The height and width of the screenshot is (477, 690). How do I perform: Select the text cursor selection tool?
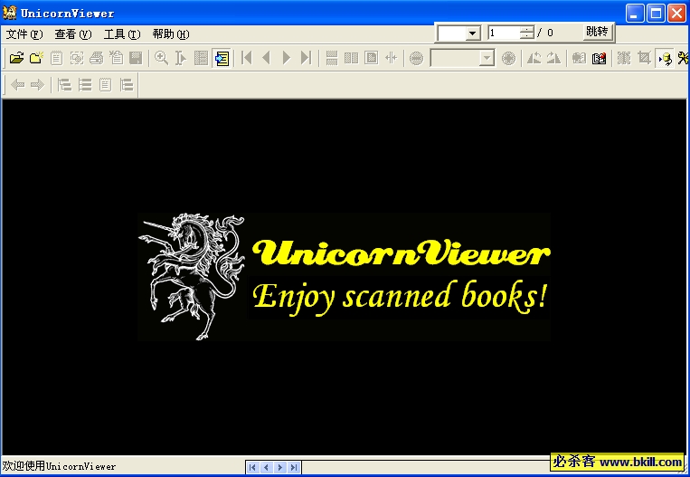(181, 58)
